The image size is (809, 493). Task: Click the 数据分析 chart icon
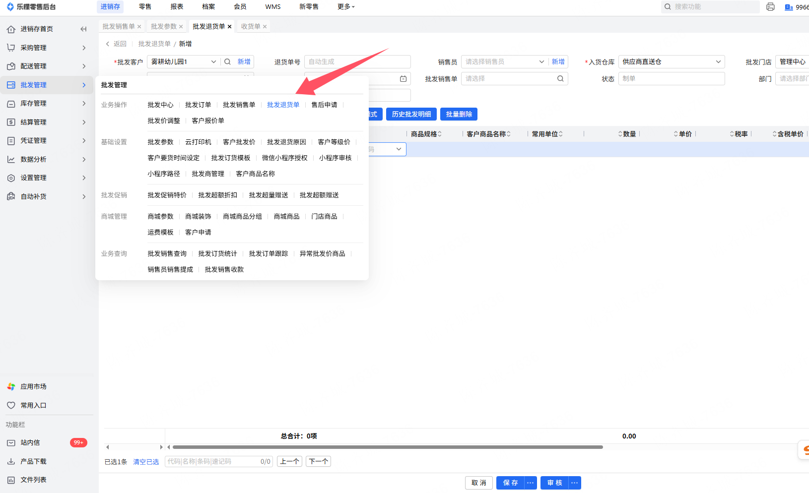[x=11, y=159]
